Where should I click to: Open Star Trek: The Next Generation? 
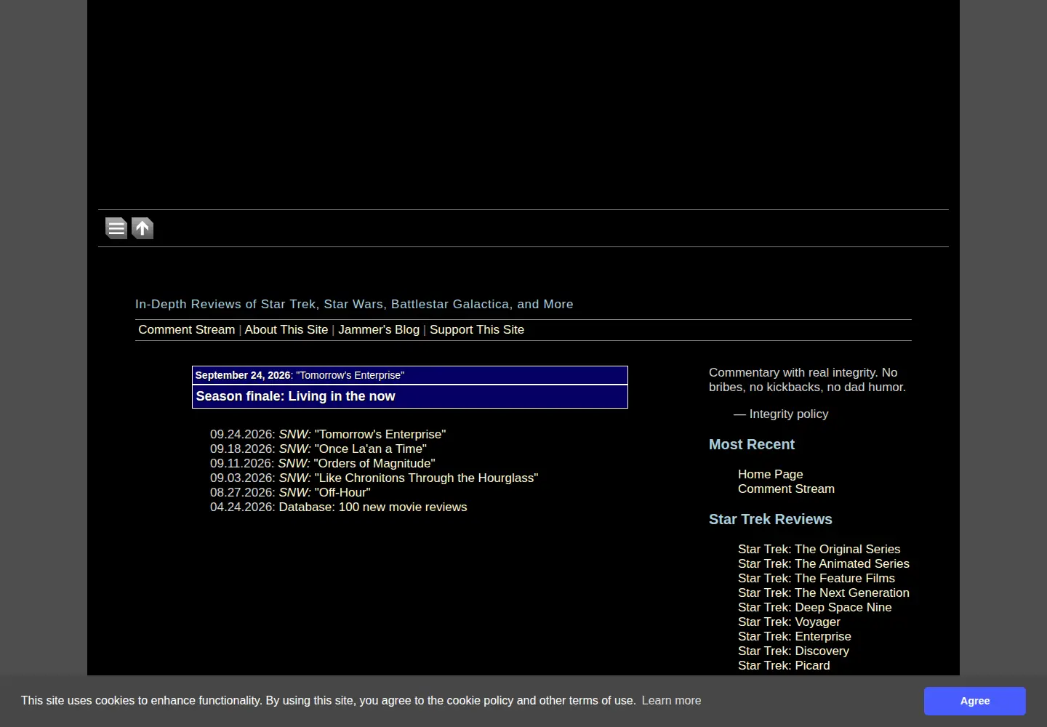(824, 593)
